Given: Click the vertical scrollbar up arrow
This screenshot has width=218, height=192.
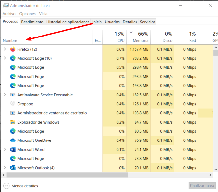Looking at the screenshot, I should (x=216, y=48).
